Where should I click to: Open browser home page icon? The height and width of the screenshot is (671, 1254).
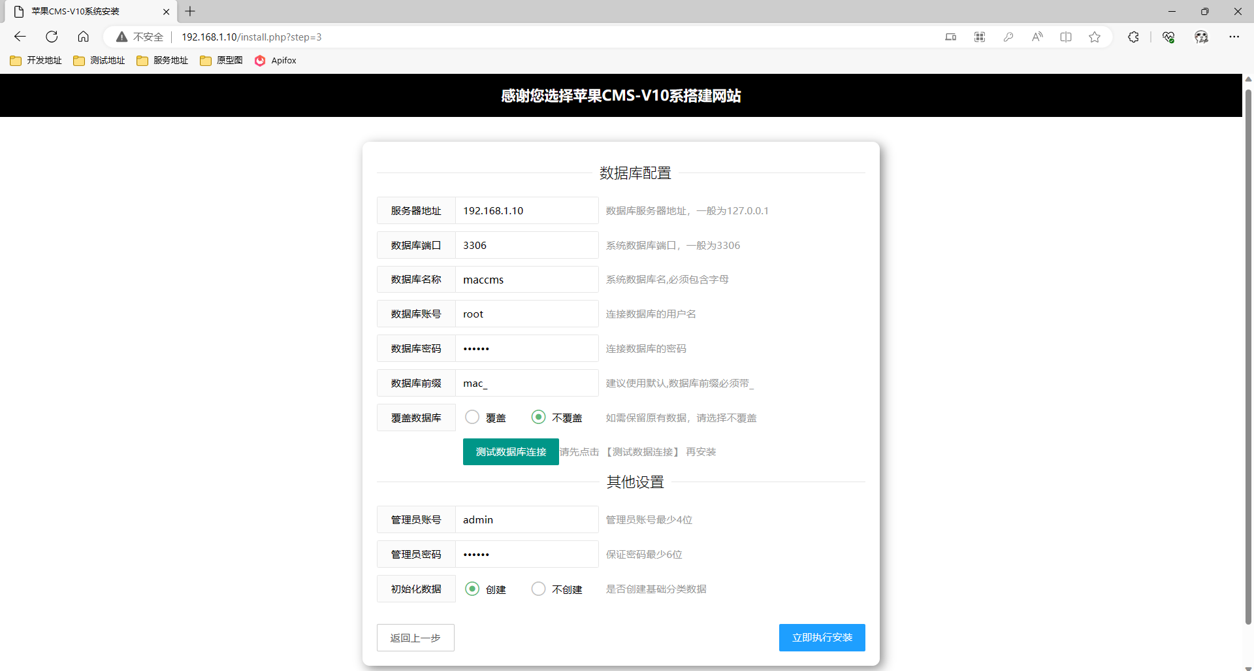83,37
